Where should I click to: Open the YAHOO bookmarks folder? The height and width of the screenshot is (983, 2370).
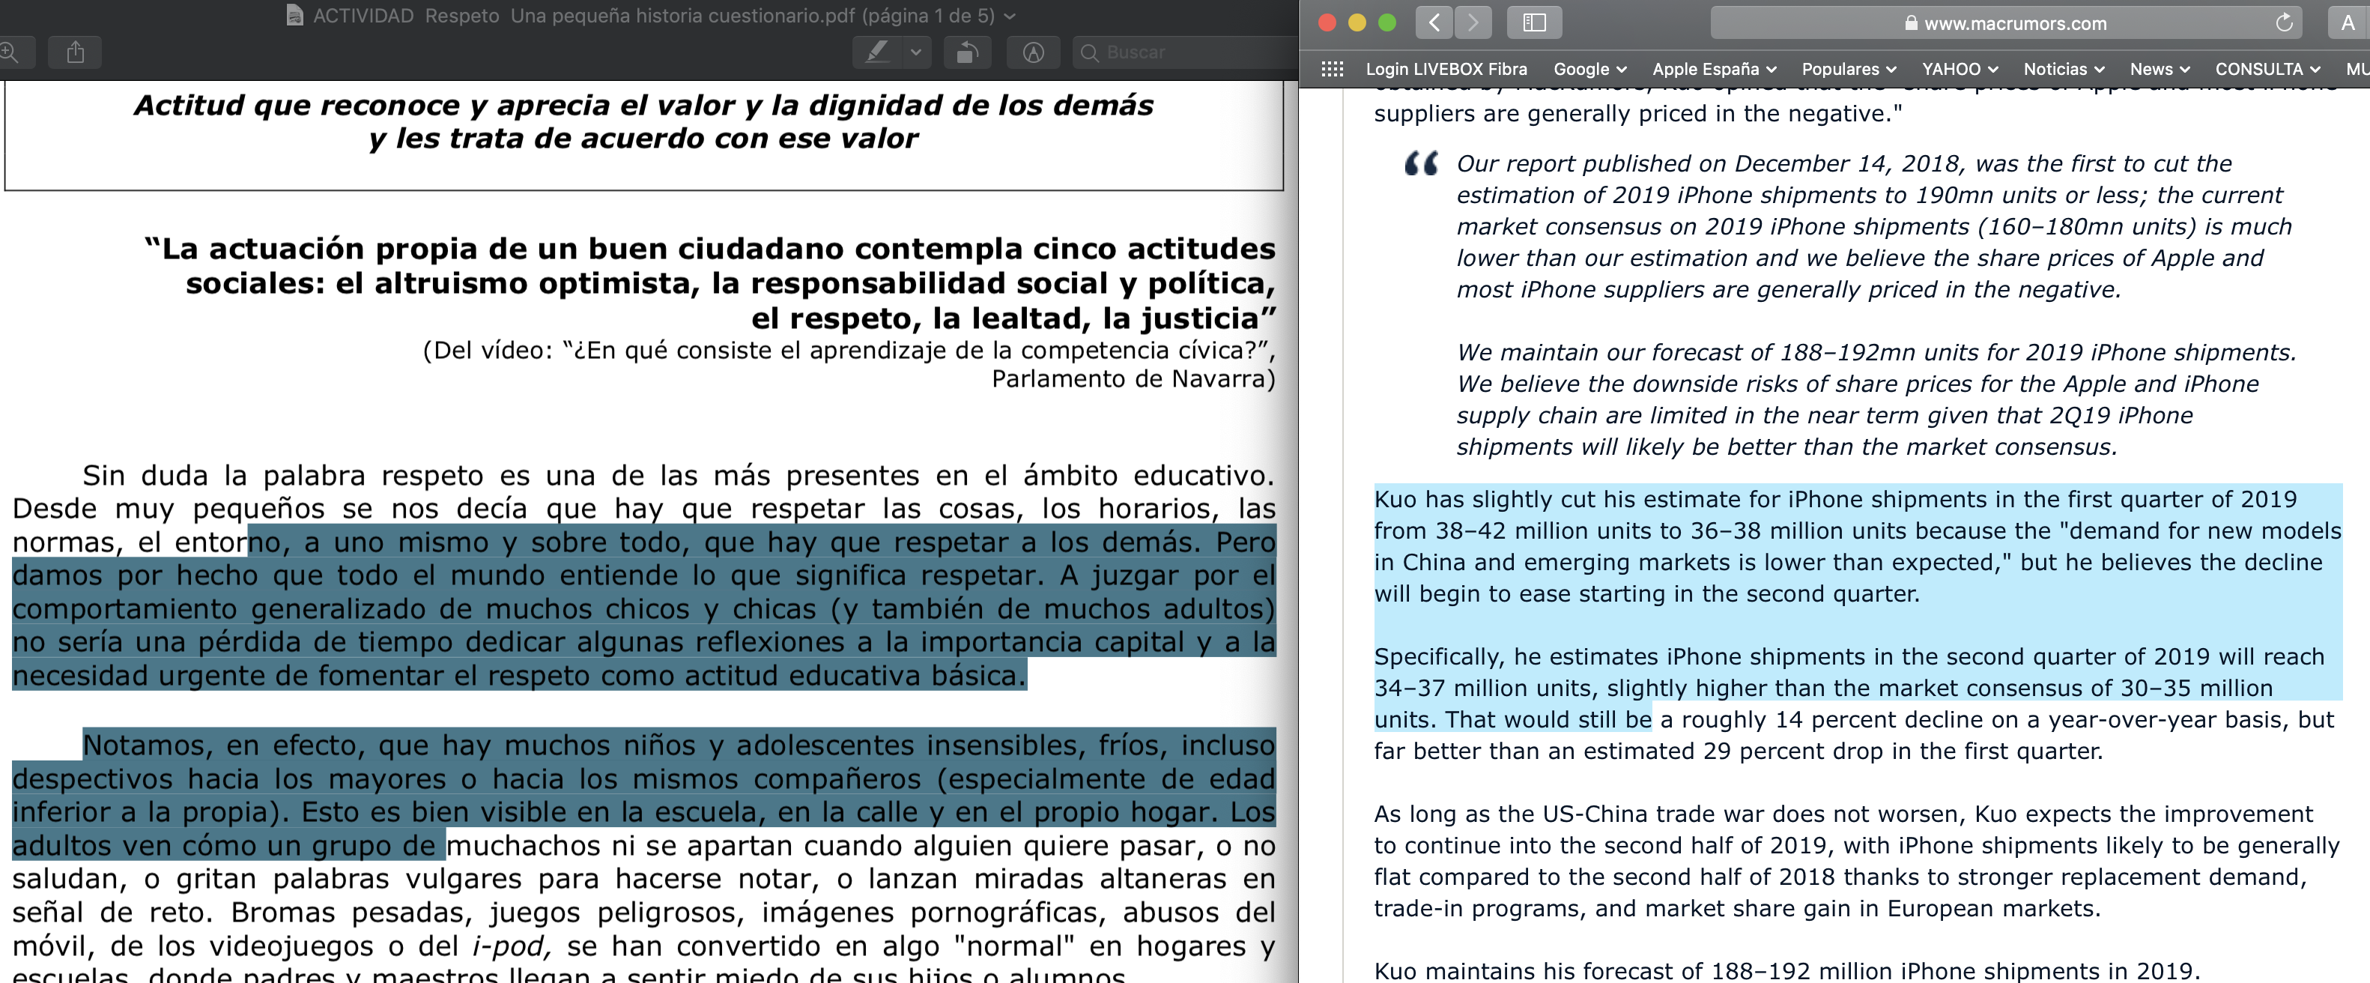click(x=1959, y=69)
